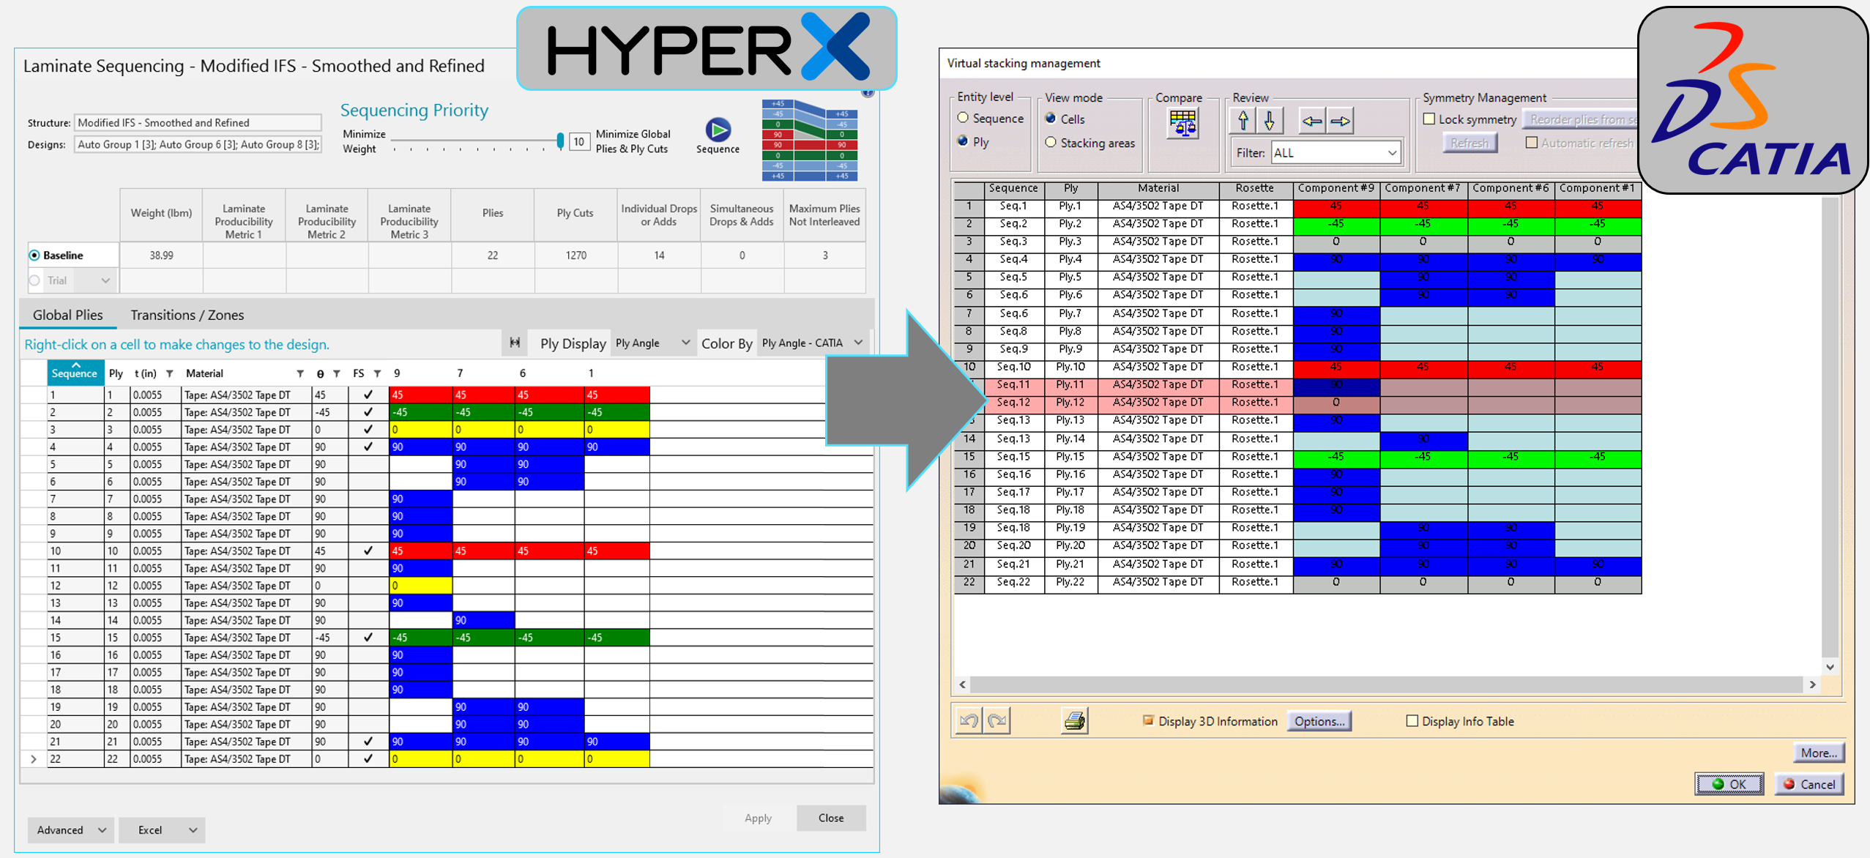Select Cells view mode
1870x858 pixels.
point(1051,119)
